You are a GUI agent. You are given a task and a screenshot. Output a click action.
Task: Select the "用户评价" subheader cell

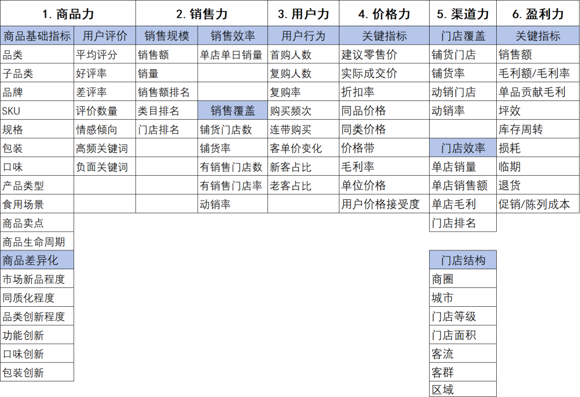click(x=105, y=36)
